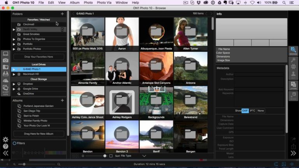Click the thumbnail grid vertical scrollbar
This screenshot has width=299, height=168.
point(213,24)
